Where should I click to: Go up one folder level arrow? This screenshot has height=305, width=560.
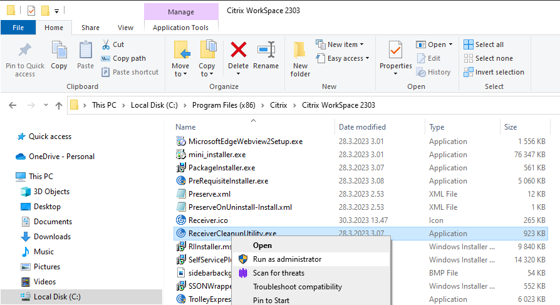click(x=59, y=105)
